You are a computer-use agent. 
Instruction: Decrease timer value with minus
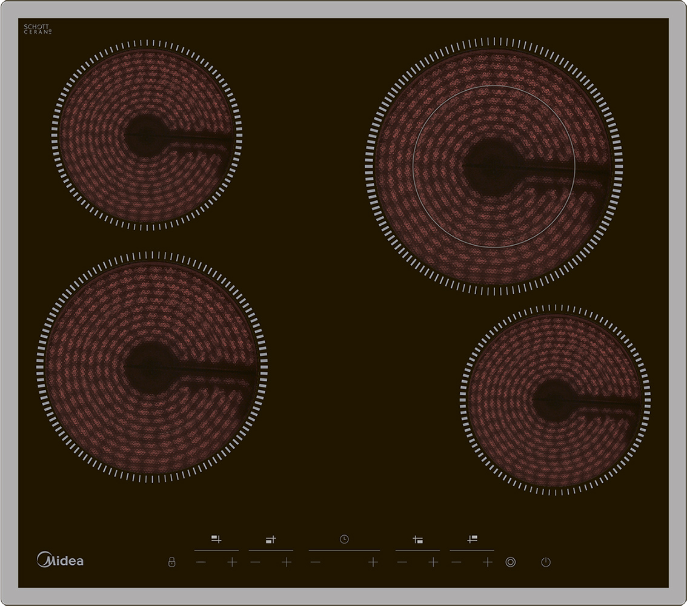click(316, 562)
